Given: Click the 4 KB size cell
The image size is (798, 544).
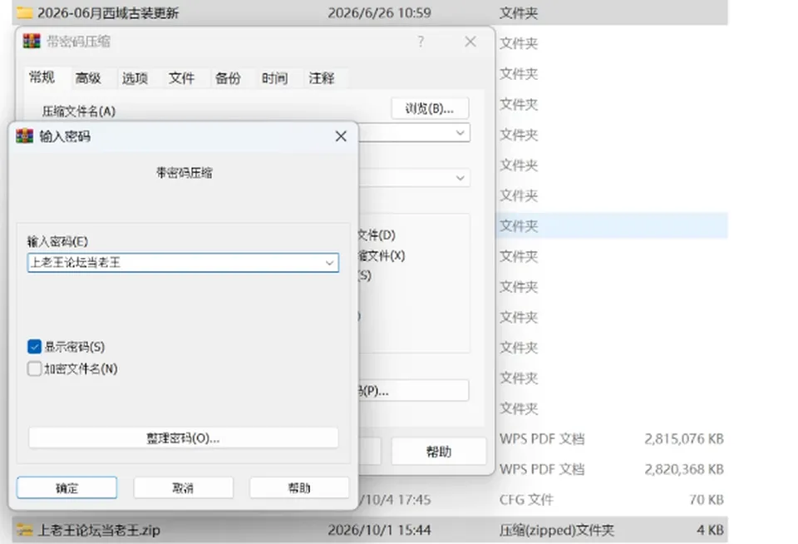Looking at the screenshot, I should [711, 530].
